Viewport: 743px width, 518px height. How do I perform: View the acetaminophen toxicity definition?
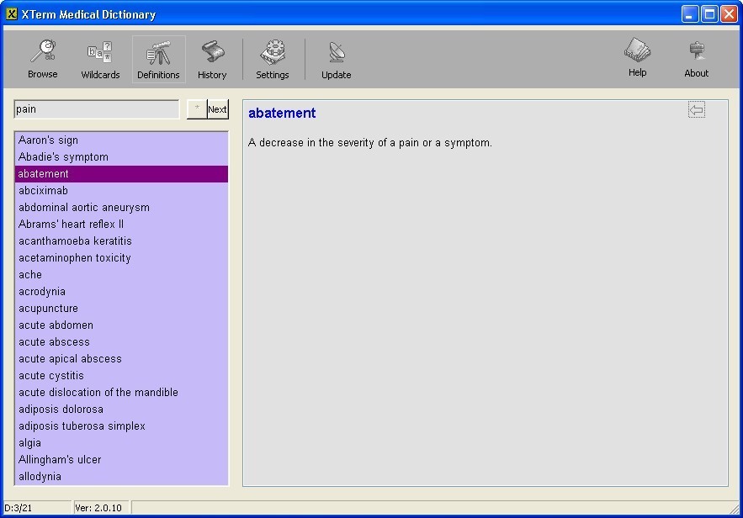tap(74, 257)
